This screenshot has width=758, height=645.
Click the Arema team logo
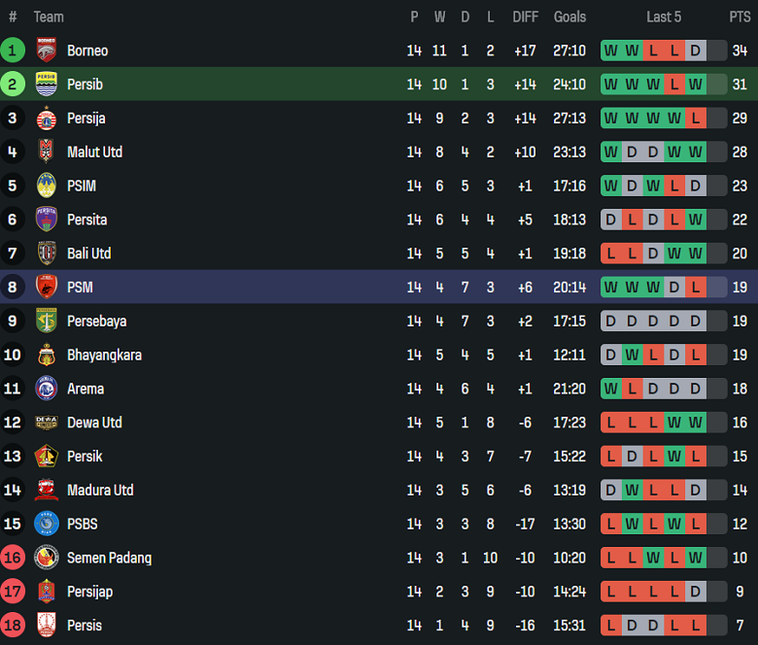46,389
